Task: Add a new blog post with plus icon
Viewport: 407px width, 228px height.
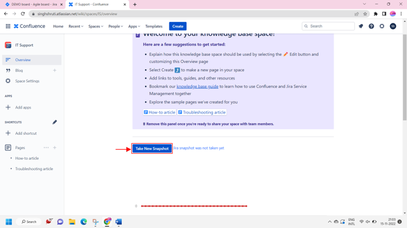Action: (54, 71)
